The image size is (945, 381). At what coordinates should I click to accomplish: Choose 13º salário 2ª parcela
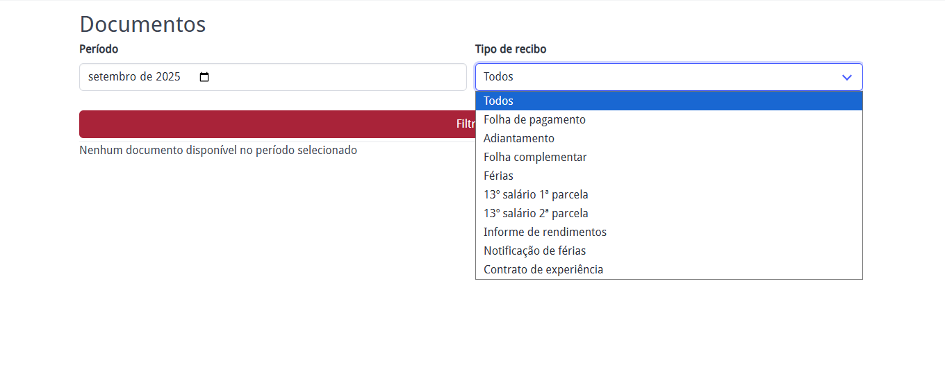point(536,214)
